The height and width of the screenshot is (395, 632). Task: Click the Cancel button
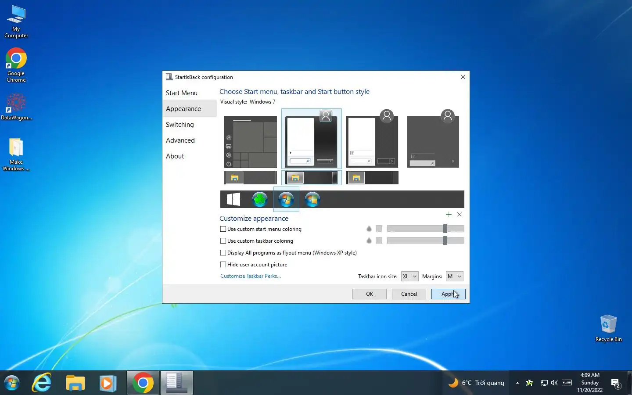click(409, 294)
